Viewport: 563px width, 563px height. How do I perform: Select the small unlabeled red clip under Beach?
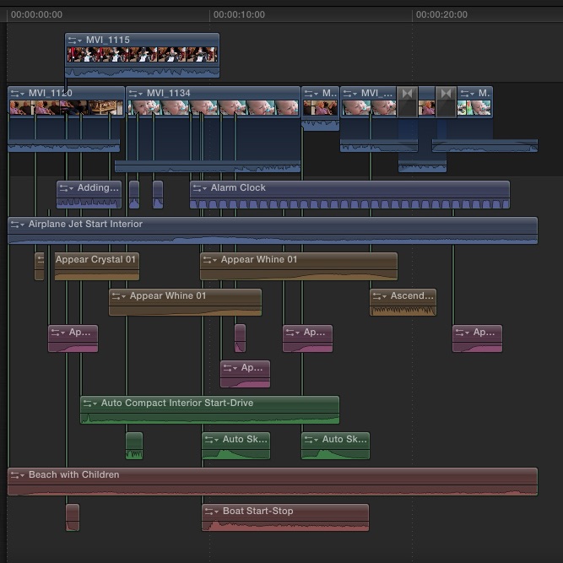(73, 517)
